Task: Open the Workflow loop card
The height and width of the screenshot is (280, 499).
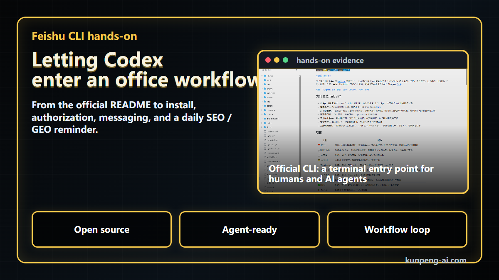Action: pos(397,229)
